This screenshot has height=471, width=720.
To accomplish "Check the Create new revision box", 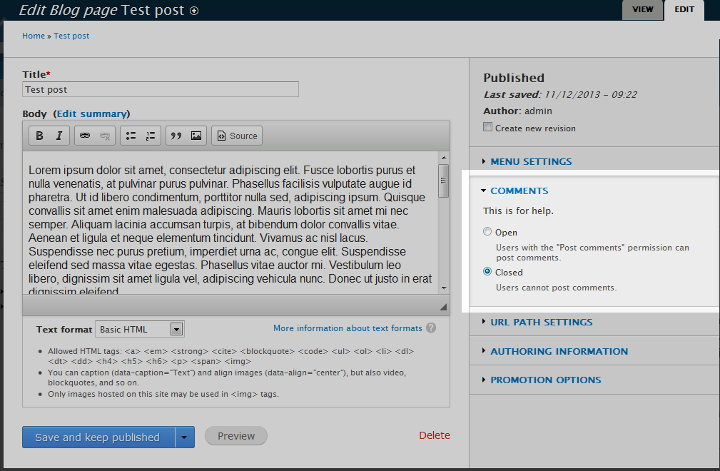I will point(487,127).
